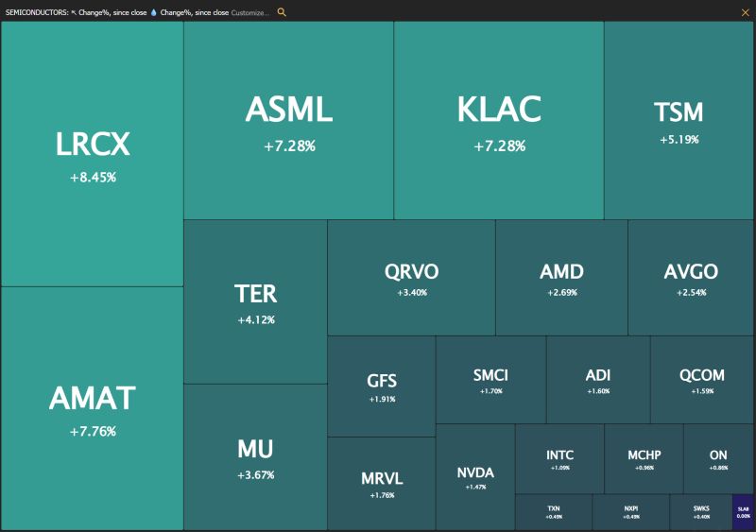Click the MU tile
Viewport: 756px width, 532px height.
click(255, 457)
